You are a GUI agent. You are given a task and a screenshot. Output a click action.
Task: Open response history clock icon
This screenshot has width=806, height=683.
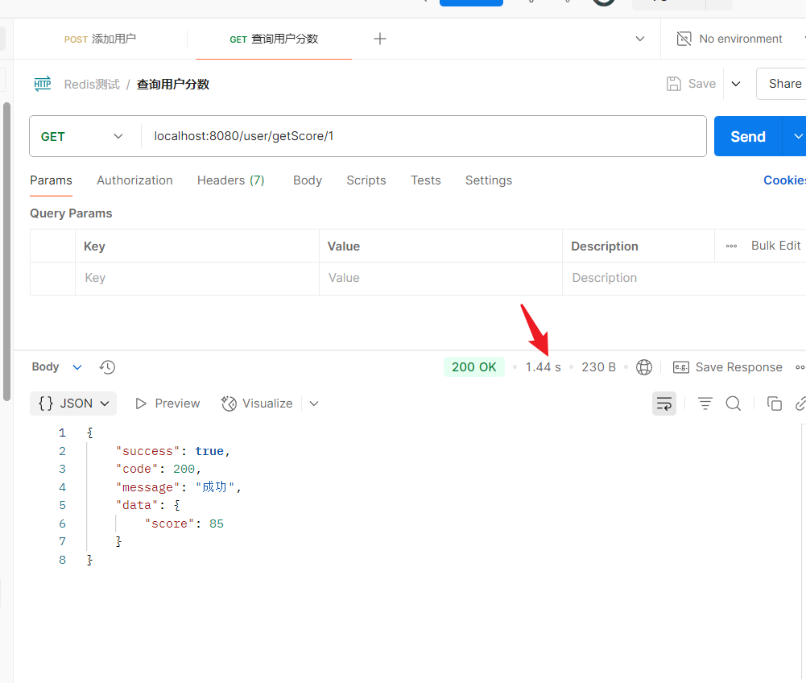(x=107, y=367)
